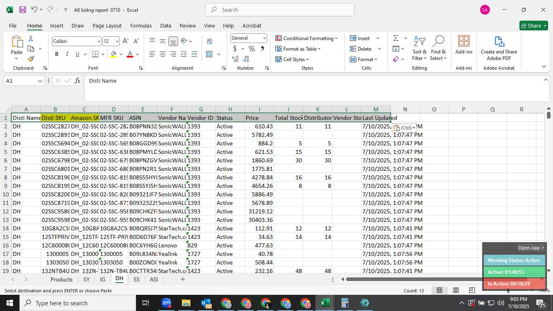Viewport: 553px width, 311px height.
Task: Switch to the ASI sheet tab
Action: 154,279
